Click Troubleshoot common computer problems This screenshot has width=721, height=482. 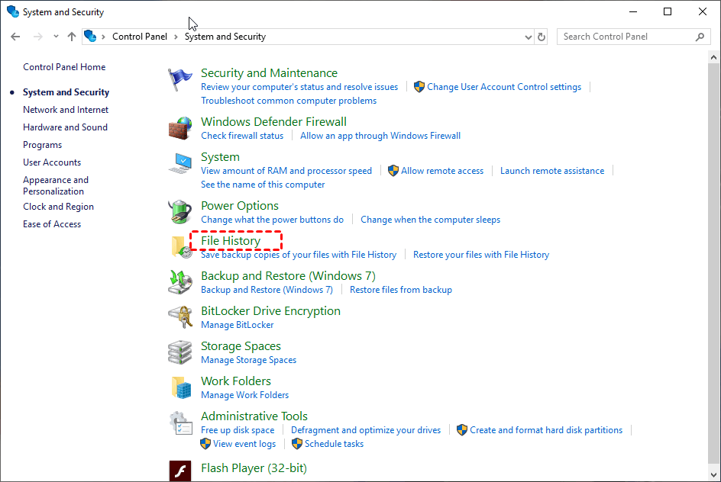click(x=289, y=101)
